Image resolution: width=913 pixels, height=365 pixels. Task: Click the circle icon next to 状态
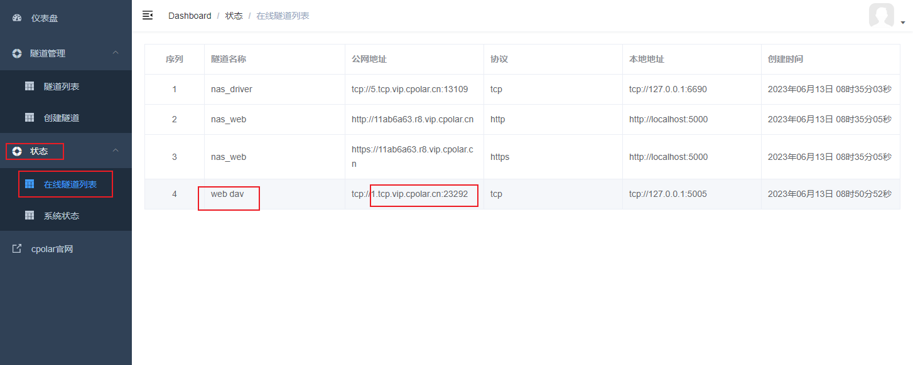(17, 151)
